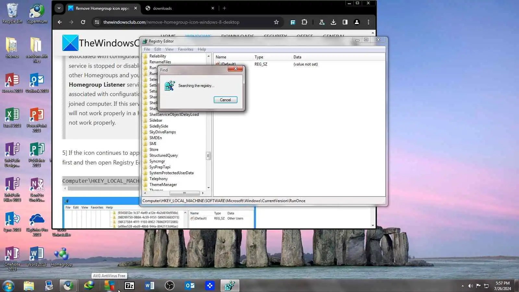Select the Lync 2013 desktop shortcut
The width and height of the screenshot is (519, 292).
[x=12, y=222]
